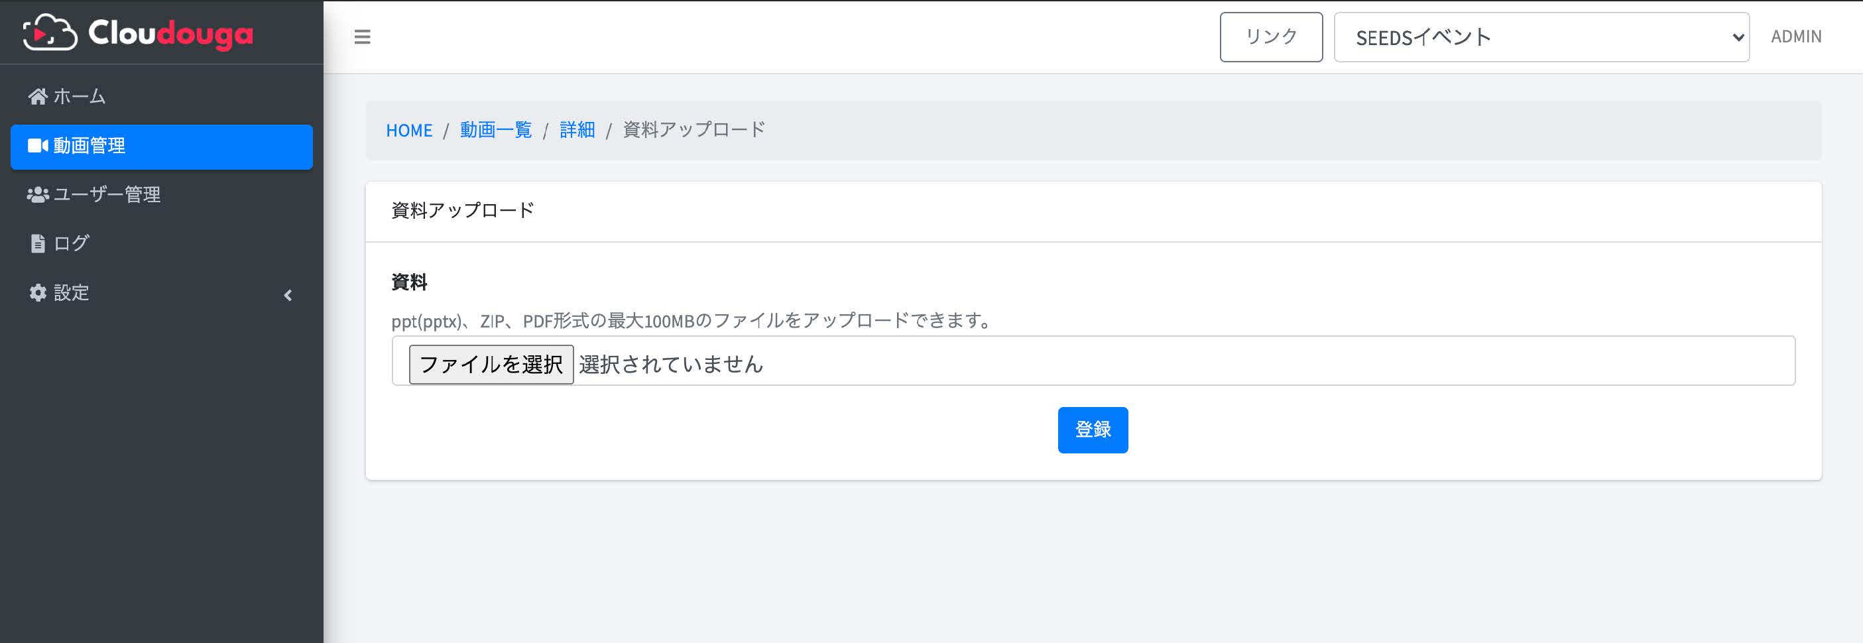1863x643 pixels.
Task: Open 設定 in the sidebar
Action: point(162,293)
